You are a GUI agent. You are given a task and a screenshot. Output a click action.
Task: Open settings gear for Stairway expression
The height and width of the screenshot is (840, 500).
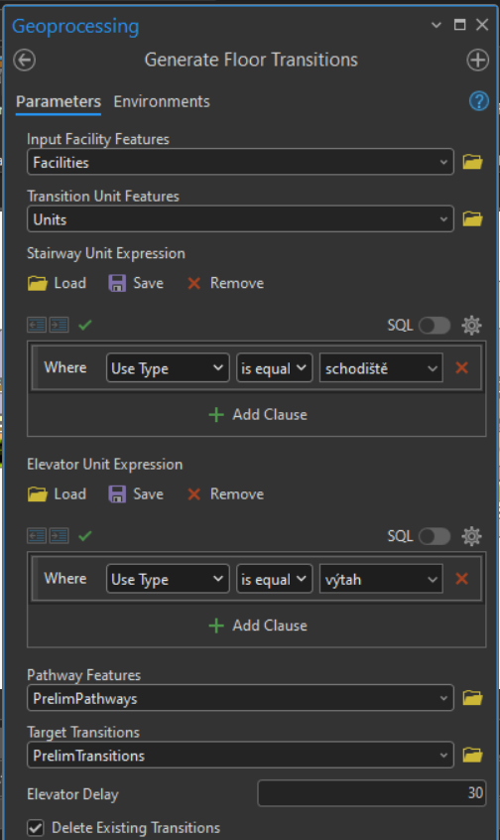tap(471, 326)
